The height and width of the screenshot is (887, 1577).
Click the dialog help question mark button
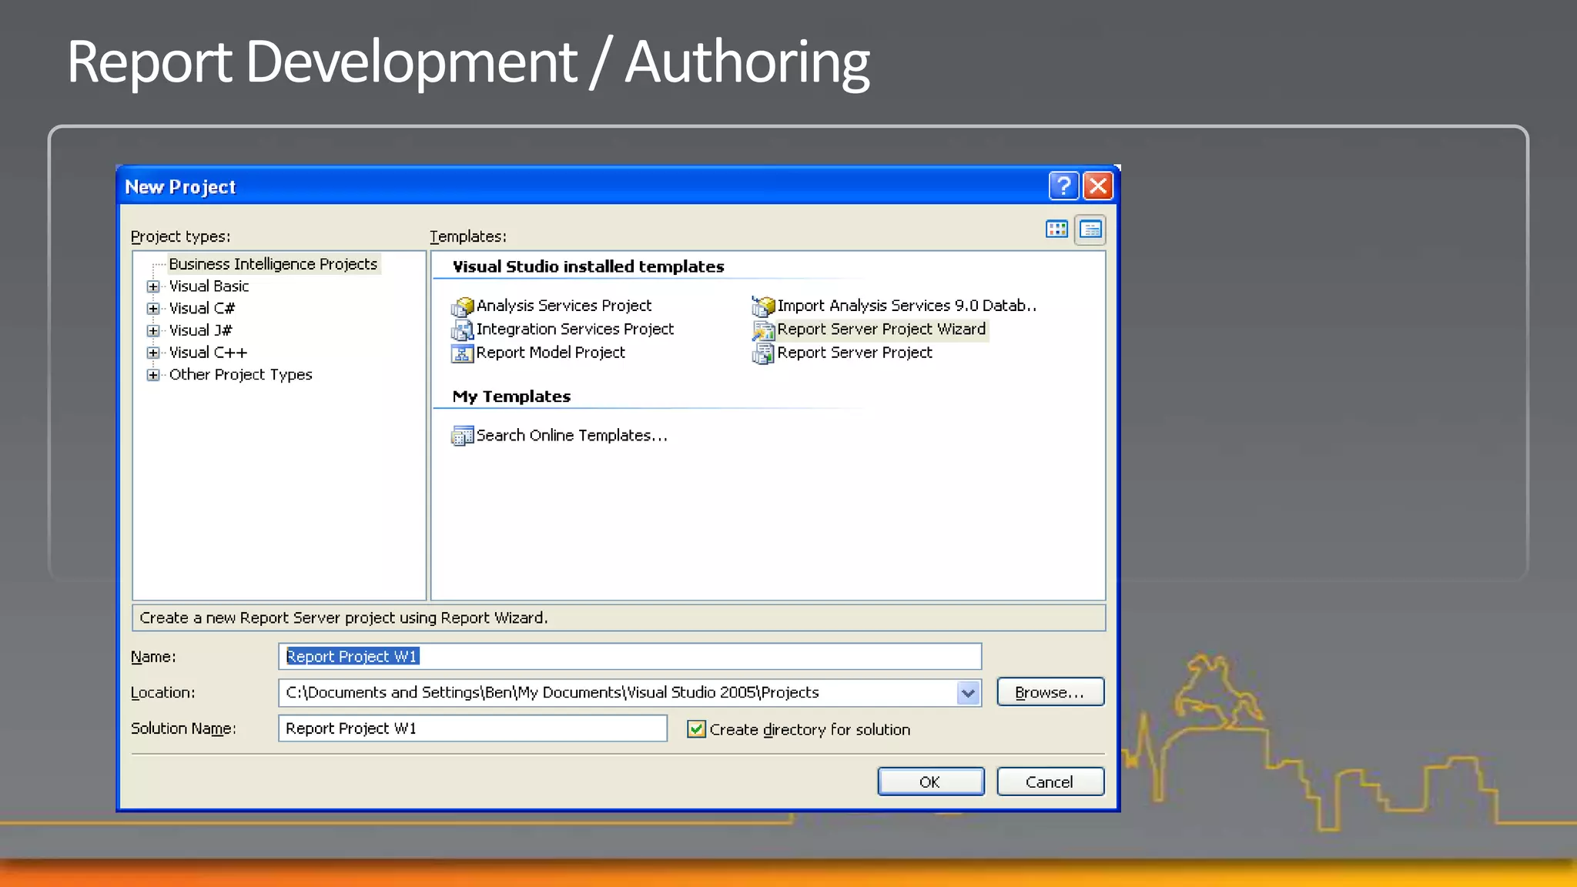1063,186
